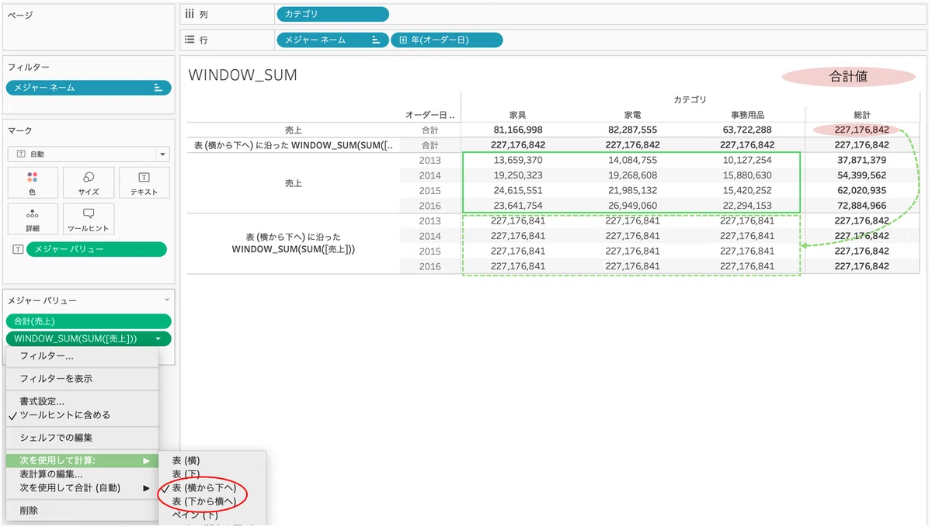Click the WINDOW_SUM sheet title
Viewport: 932px width, 527px height.
243,75
